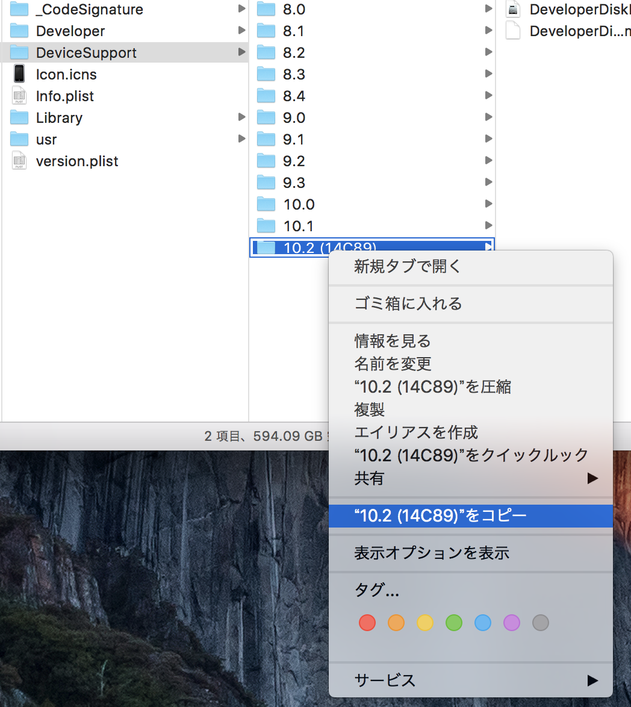Click 新規タブで開く menu entry
The height and width of the screenshot is (707, 631).
pyautogui.click(x=407, y=266)
